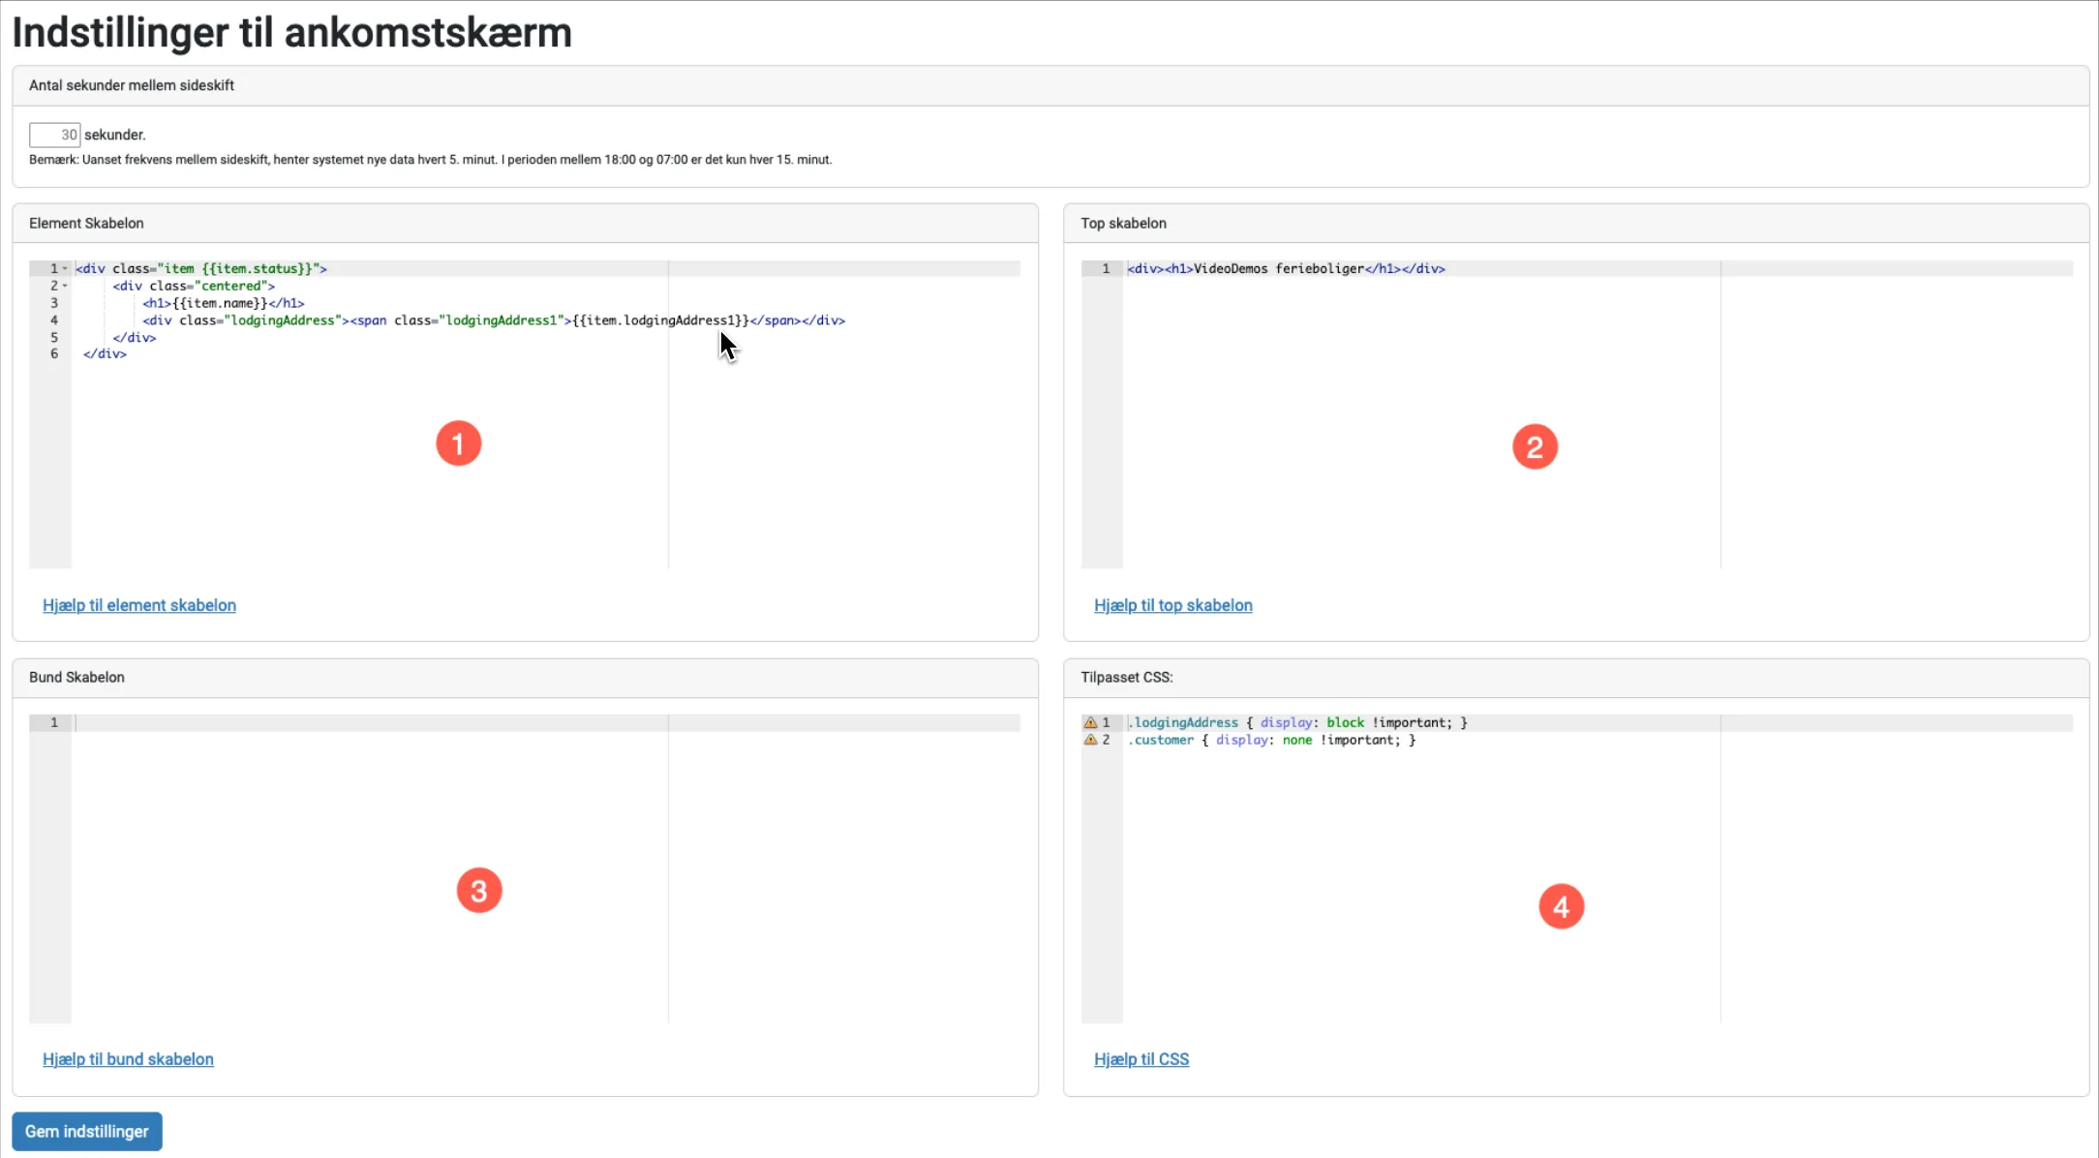Open Hjælp til element skabelon link
This screenshot has height=1158, width=2099.
139,606
